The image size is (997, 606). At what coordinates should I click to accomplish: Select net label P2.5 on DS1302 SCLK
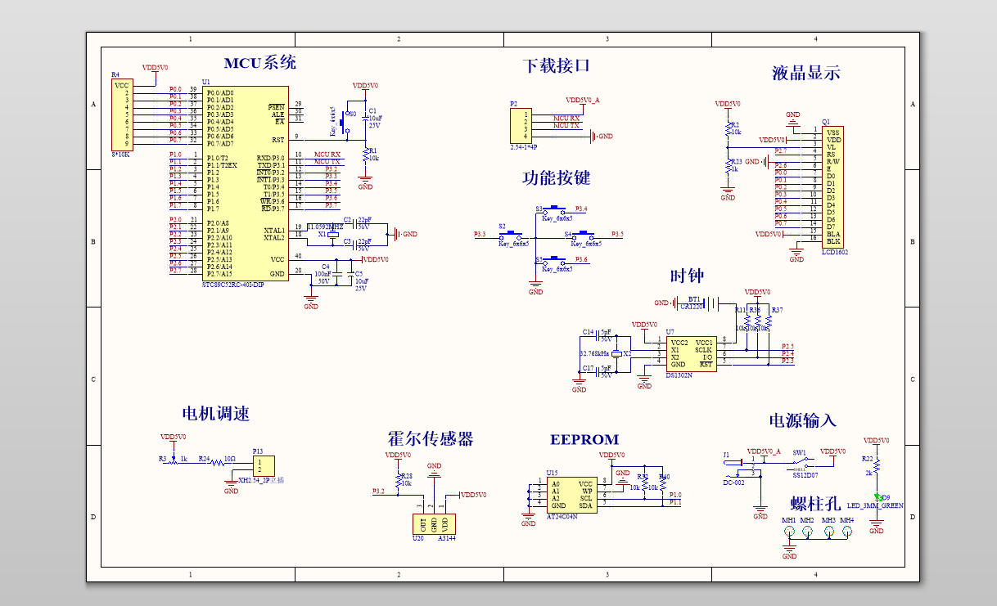(787, 347)
